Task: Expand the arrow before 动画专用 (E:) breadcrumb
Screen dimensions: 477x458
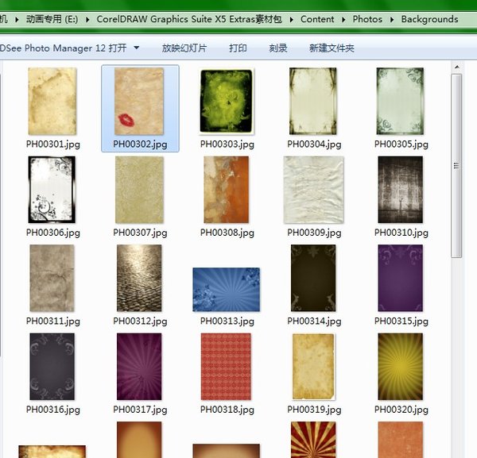Action: pyautogui.click(x=17, y=19)
